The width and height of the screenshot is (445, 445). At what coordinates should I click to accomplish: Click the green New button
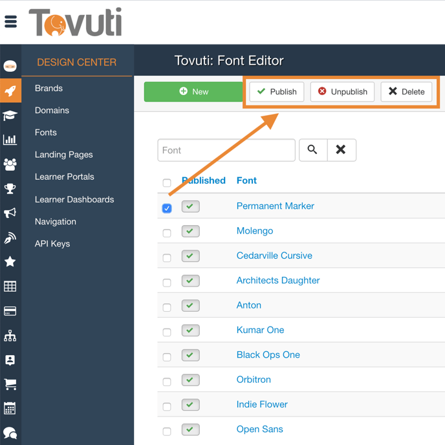pyautogui.click(x=193, y=92)
